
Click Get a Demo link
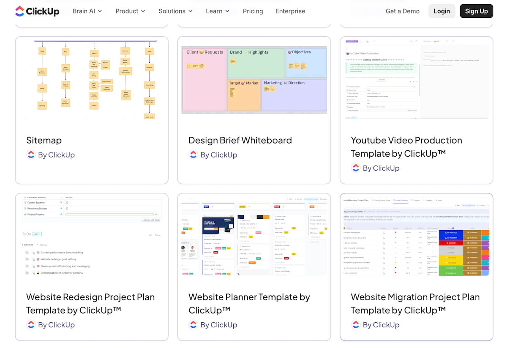tap(403, 11)
